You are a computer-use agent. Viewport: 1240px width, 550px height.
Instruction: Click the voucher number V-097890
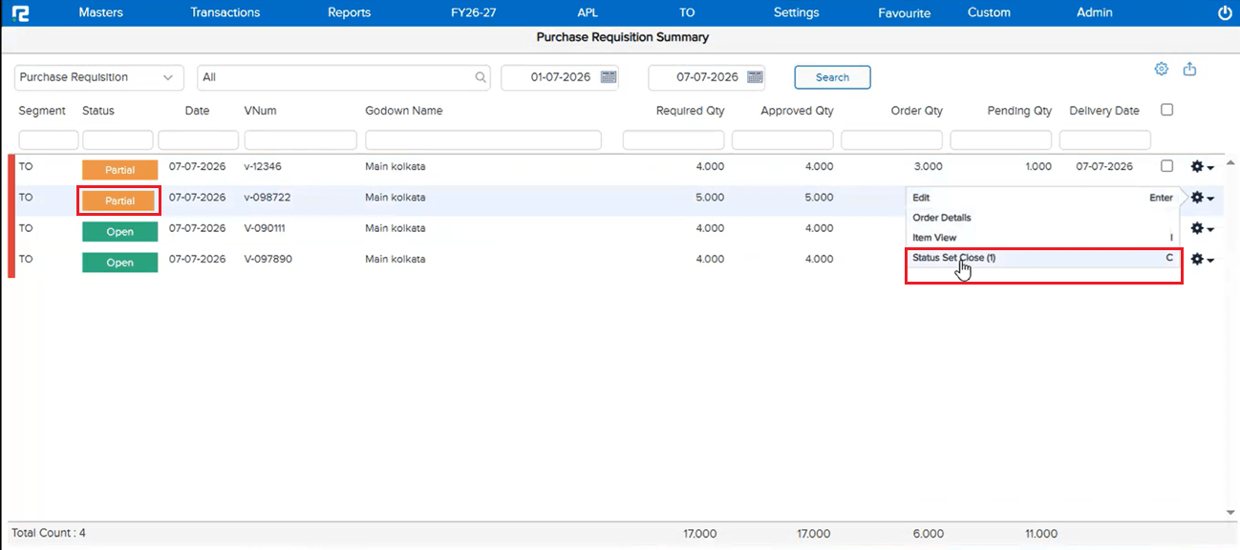tap(267, 259)
